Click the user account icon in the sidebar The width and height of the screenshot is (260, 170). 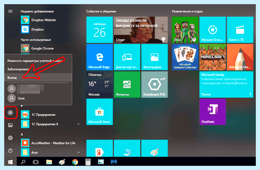(10, 113)
